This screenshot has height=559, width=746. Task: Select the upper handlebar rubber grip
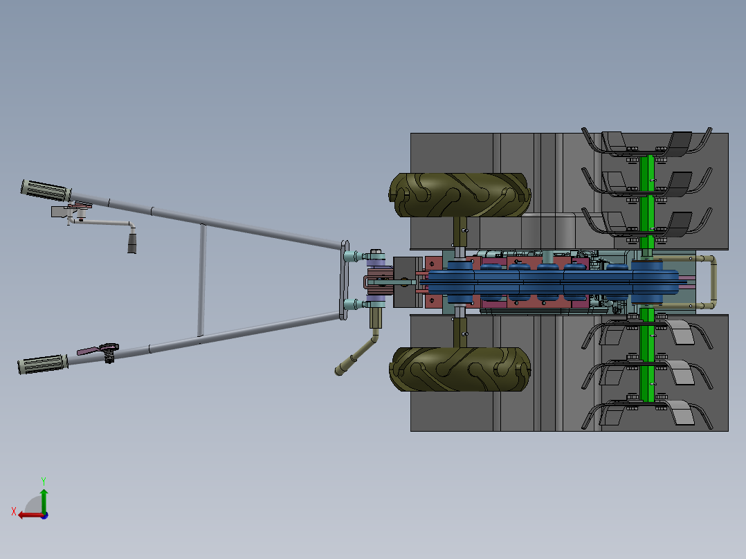point(46,190)
